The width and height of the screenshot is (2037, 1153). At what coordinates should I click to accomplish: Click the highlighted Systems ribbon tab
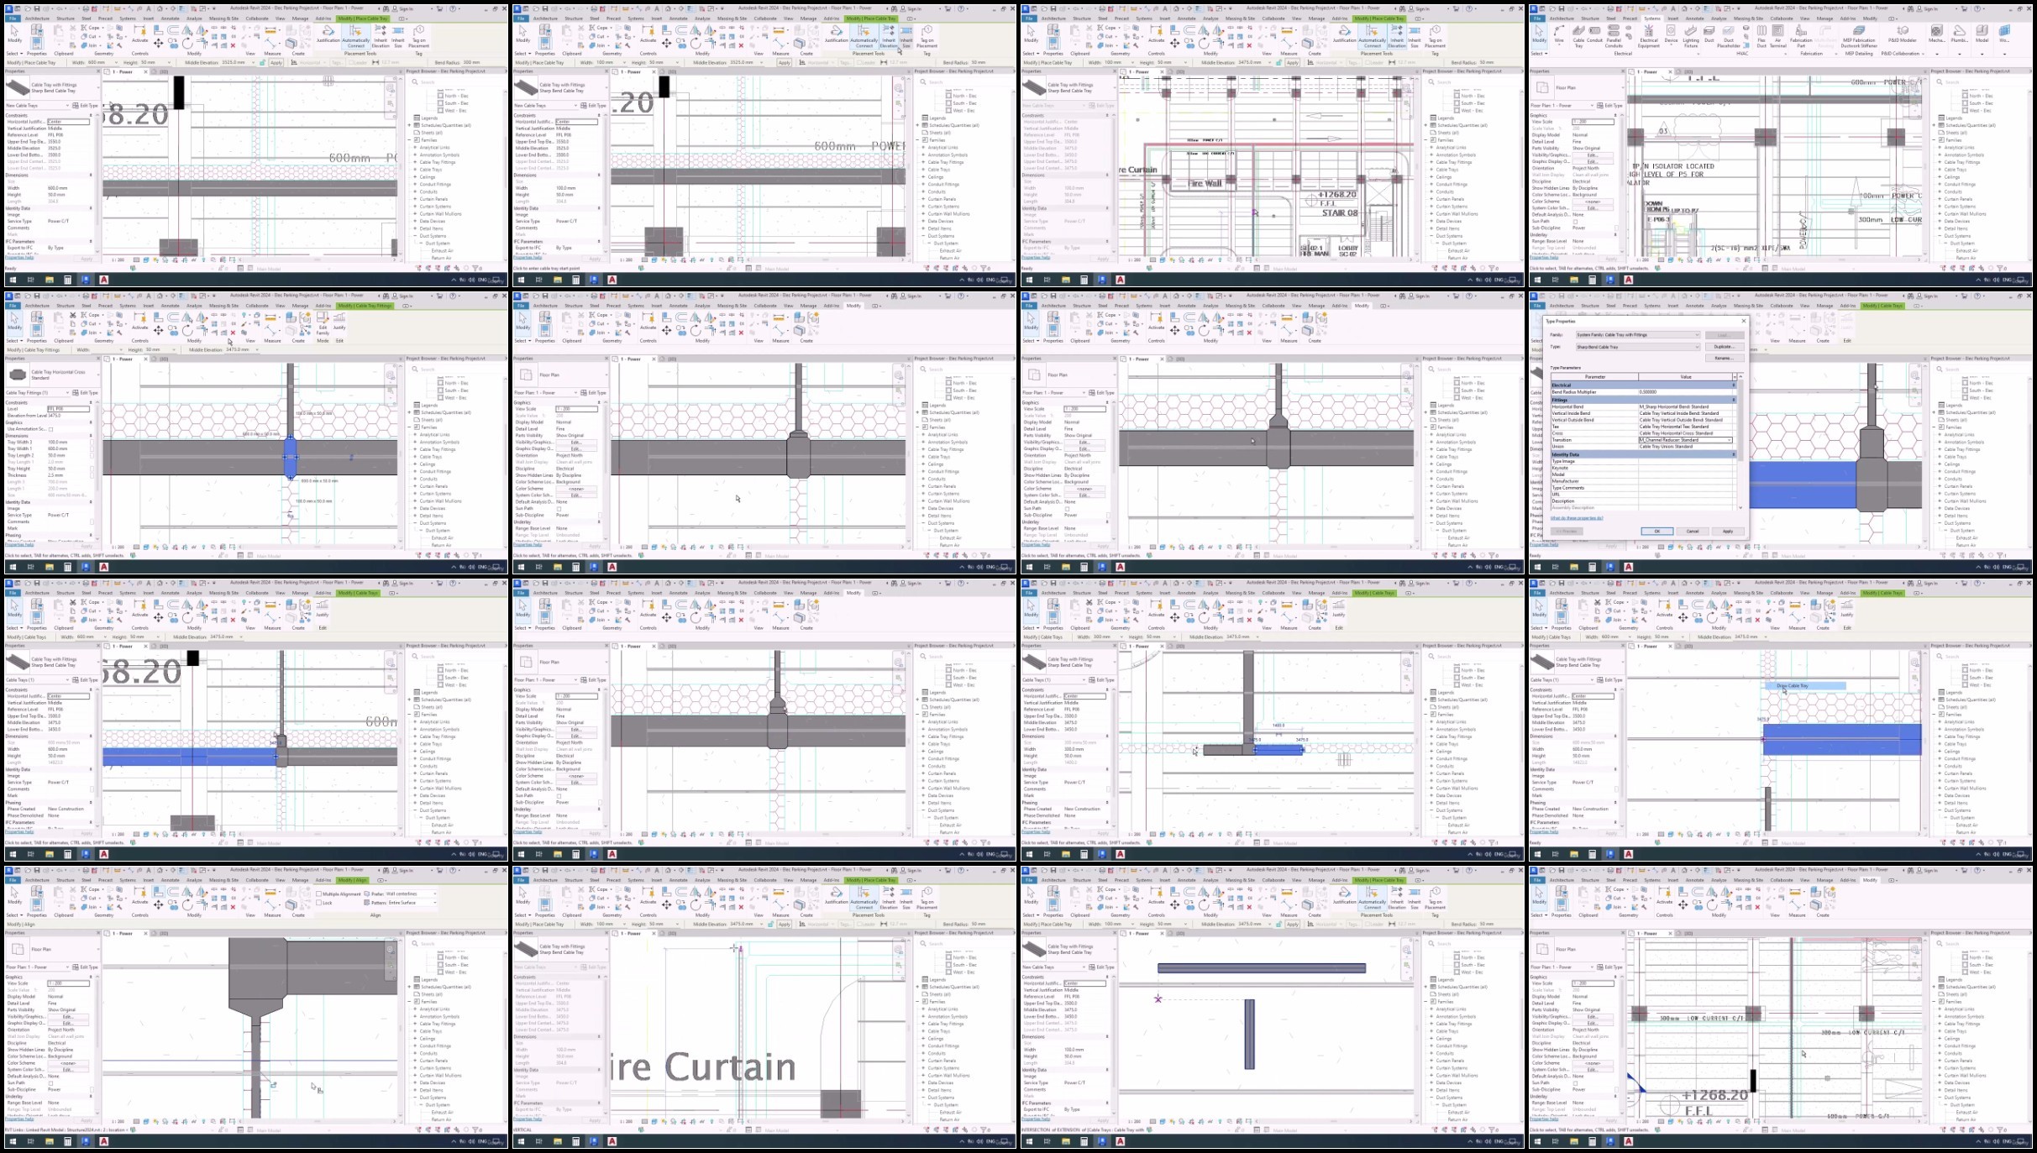click(1652, 18)
